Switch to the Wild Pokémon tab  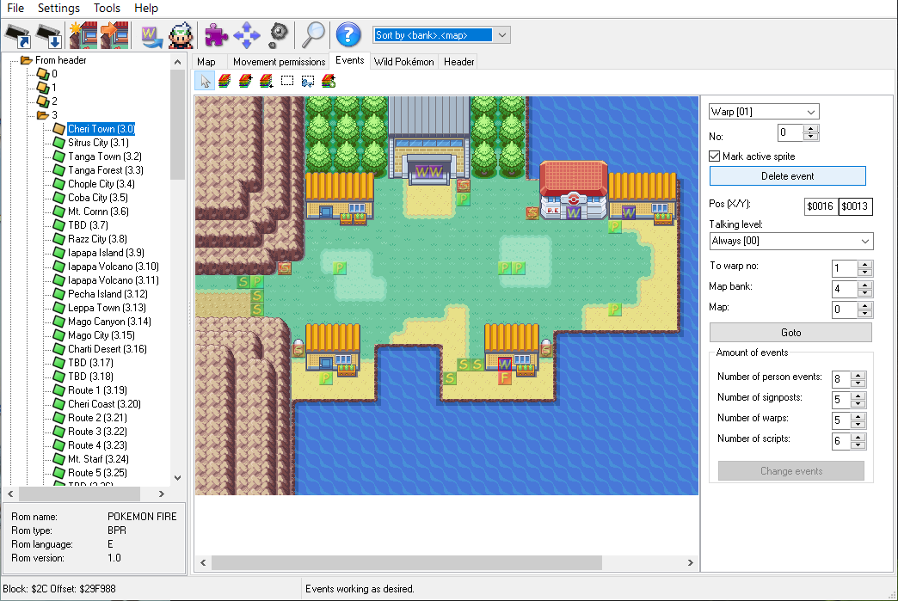(x=403, y=62)
